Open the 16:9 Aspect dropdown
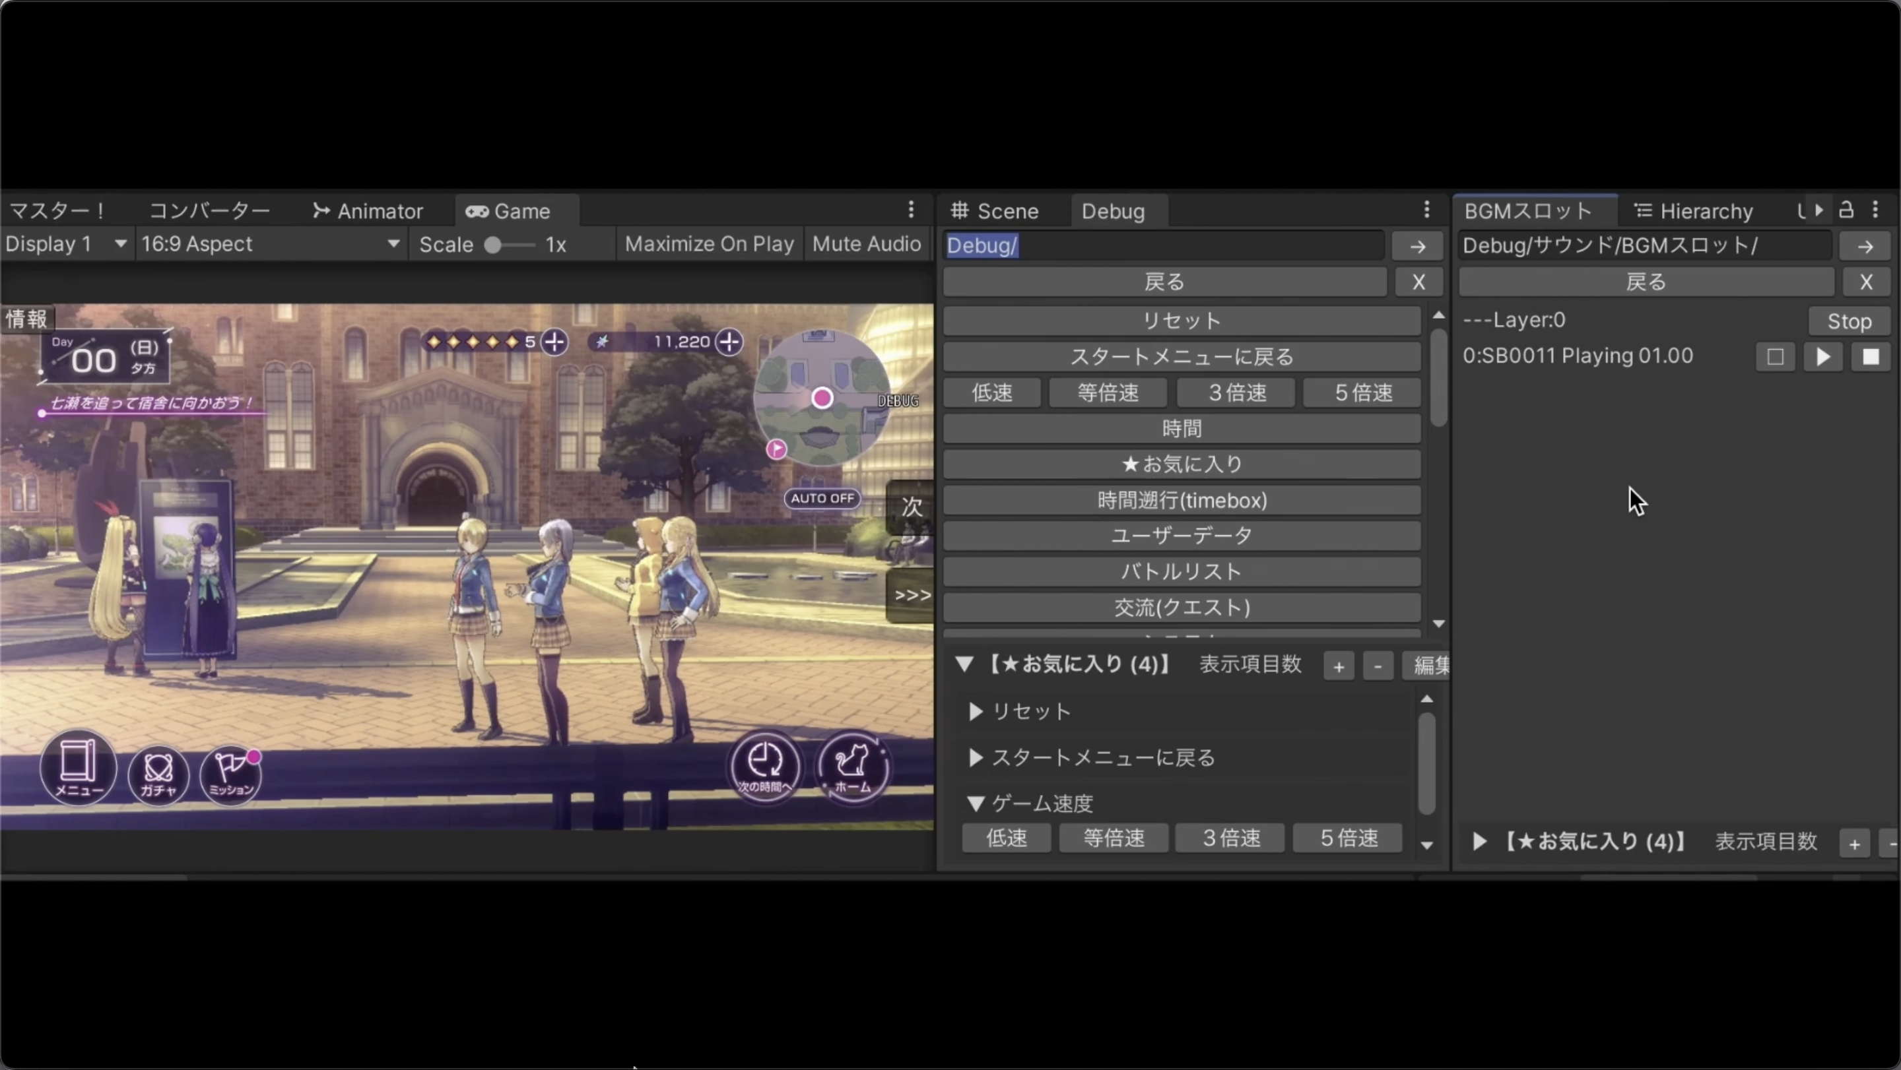 coord(270,244)
